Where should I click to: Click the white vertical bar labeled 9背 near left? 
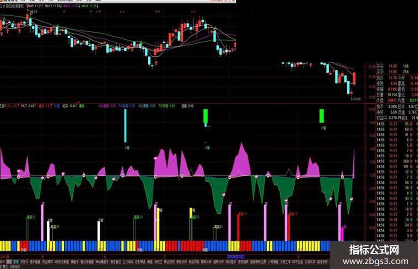(x=48, y=231)
